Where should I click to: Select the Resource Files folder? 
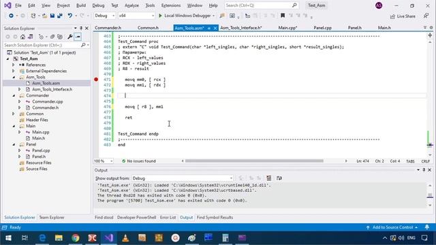coord(39,163)
